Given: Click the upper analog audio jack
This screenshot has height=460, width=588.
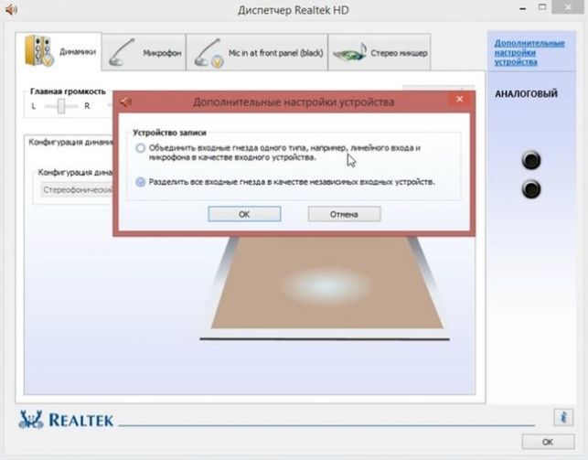Looking at the screenshot, I should coord(531,160).
